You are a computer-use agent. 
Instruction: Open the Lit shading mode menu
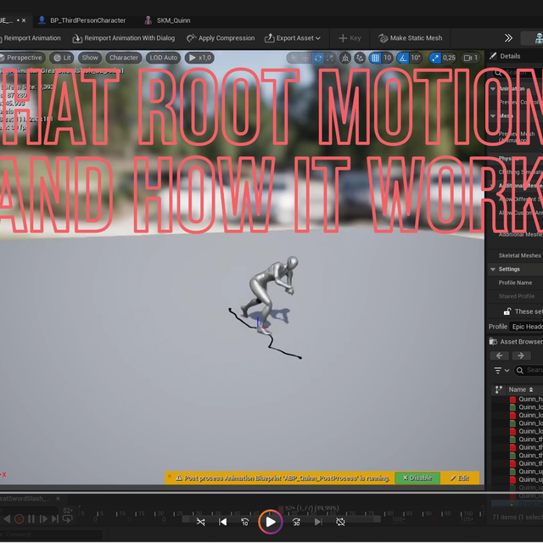tap(62, 58)
